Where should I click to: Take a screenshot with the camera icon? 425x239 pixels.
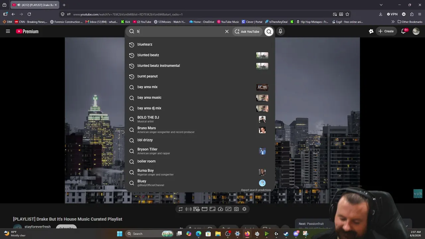point(236,209)
